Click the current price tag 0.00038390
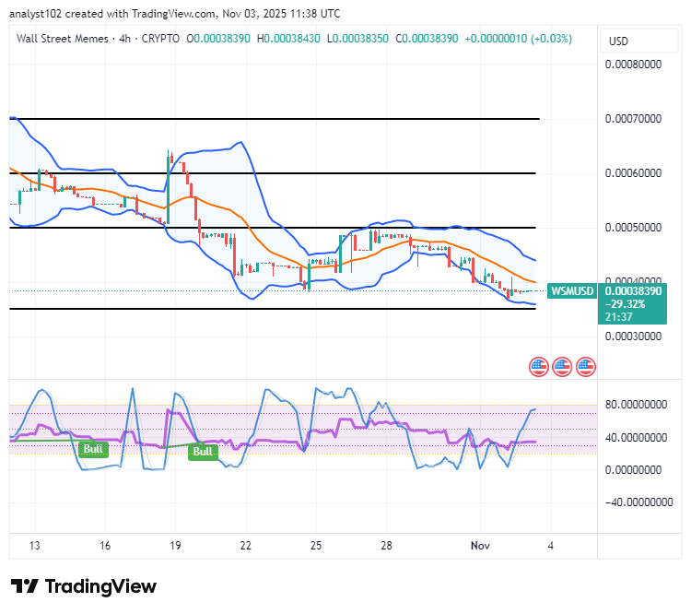Image resolution: width=691 pixels, height=614 pixels. pyautogui.click(x=633, y=291)
